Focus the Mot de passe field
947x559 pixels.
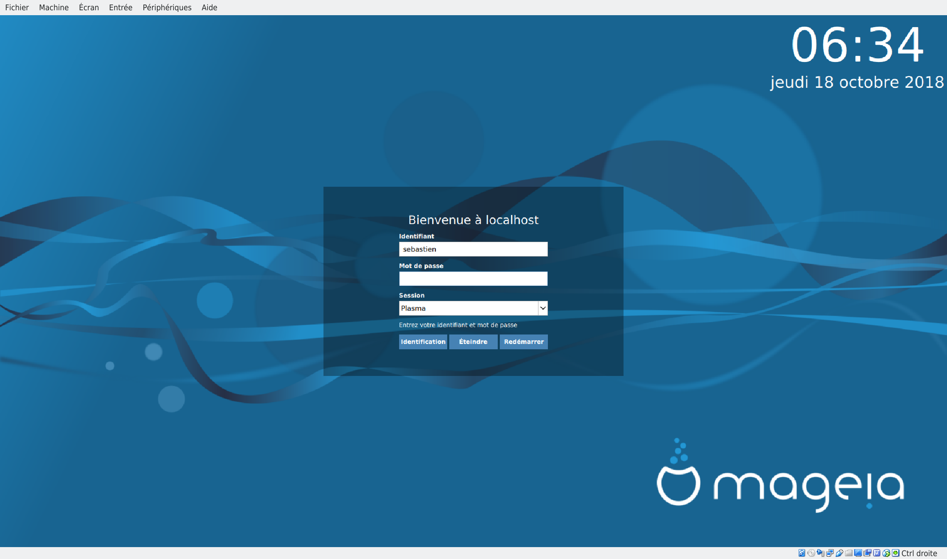coord(473,279)
